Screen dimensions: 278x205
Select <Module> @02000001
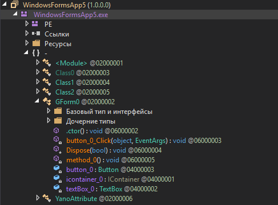[89, 63]
